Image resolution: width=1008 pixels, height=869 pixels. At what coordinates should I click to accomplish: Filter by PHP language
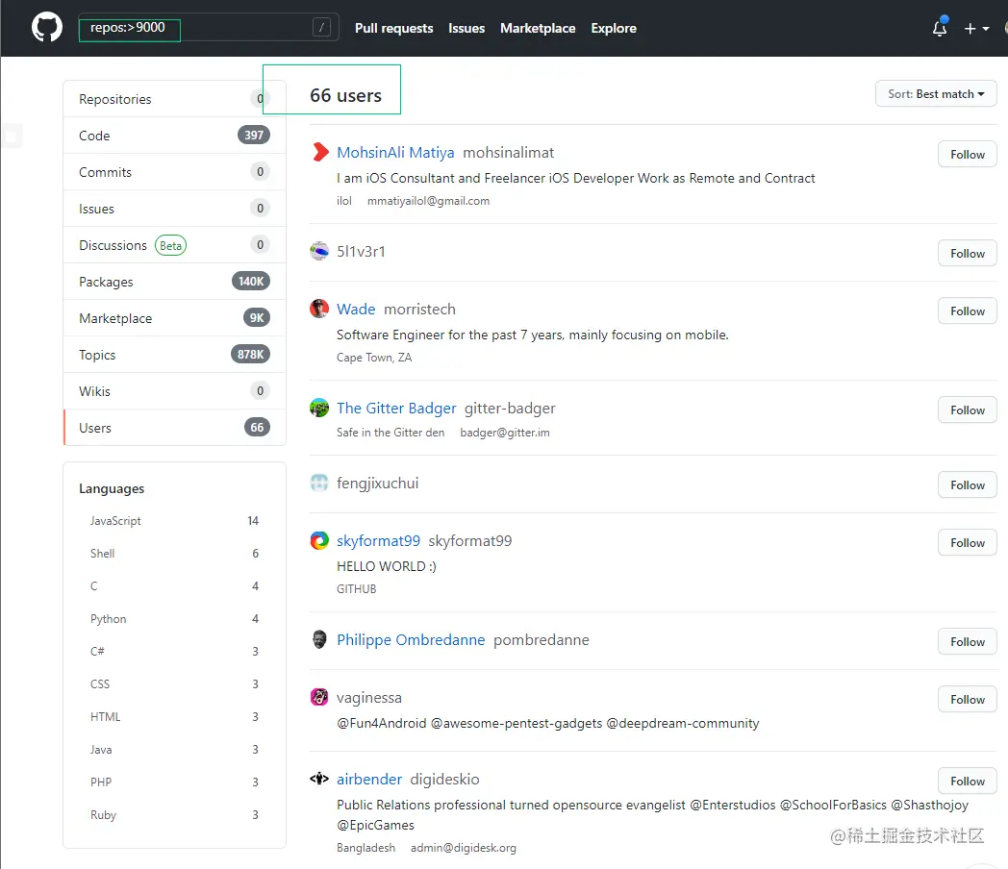pyautogui.click(x=174, y=782)
